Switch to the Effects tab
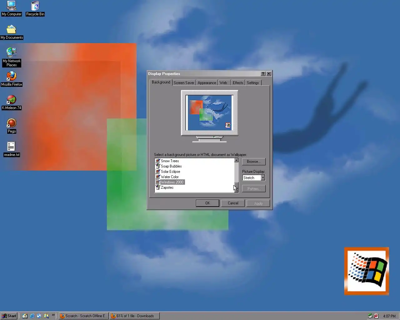The width and height of the screenshot is (400, 320). coord(238,83)
